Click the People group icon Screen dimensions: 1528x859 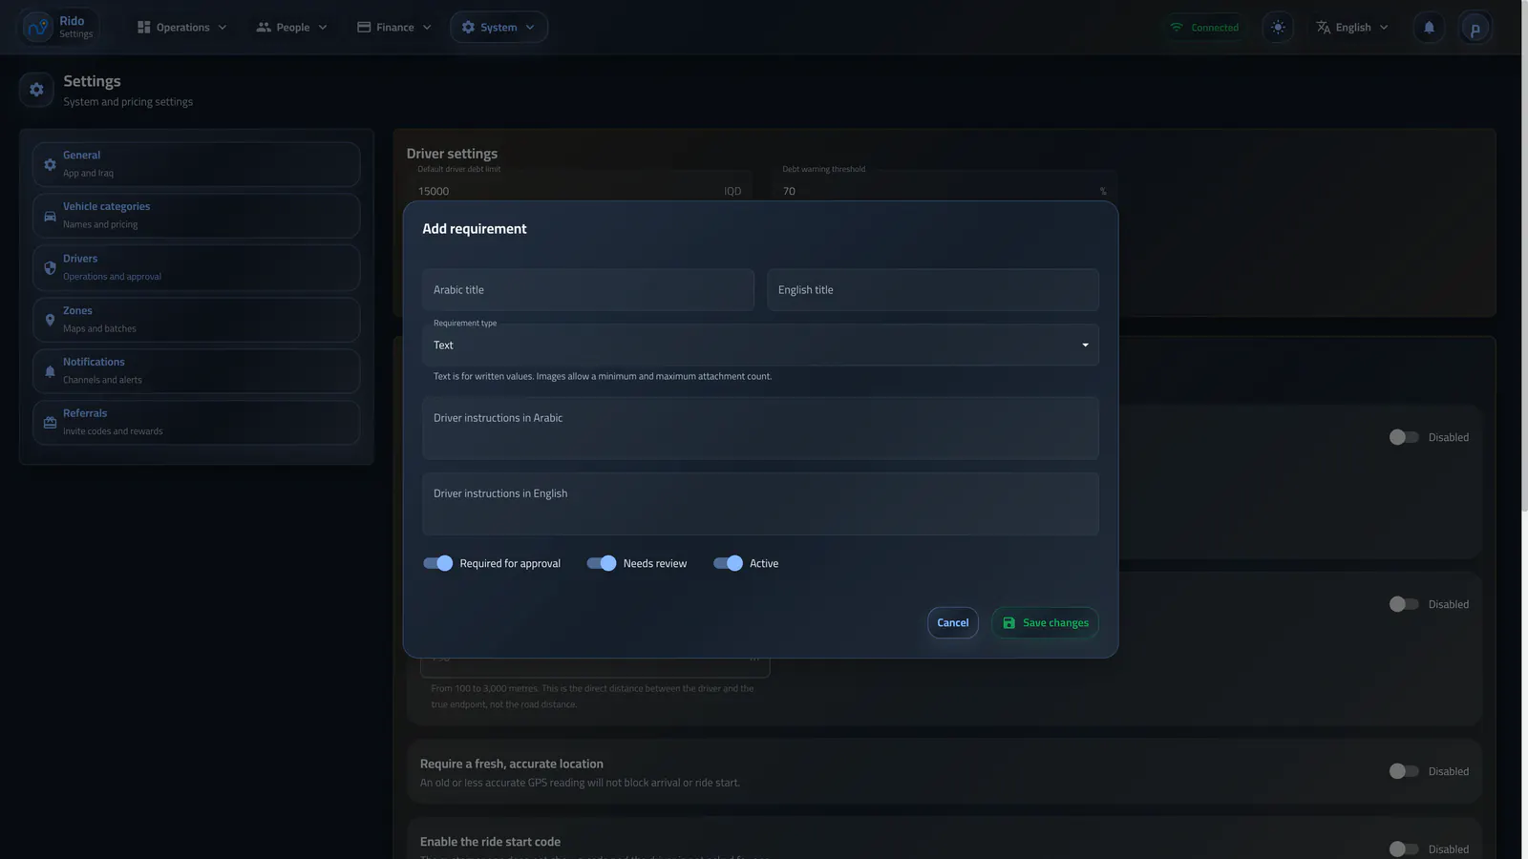pyautogui.click(x=264, y=28)
